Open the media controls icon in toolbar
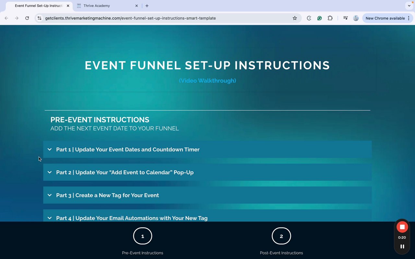Screen dimensions: 415x259 coord(346,18)
